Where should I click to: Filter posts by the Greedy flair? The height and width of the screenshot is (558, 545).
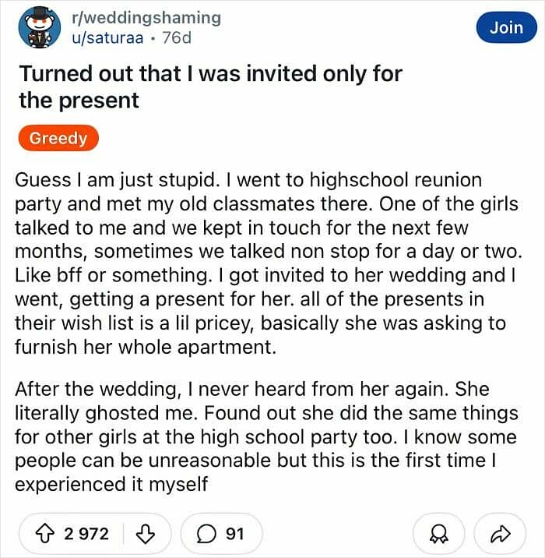coord(58,138)
